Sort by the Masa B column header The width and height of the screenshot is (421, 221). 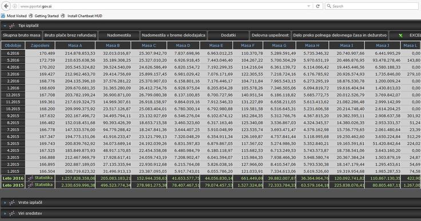coord(113,46)
